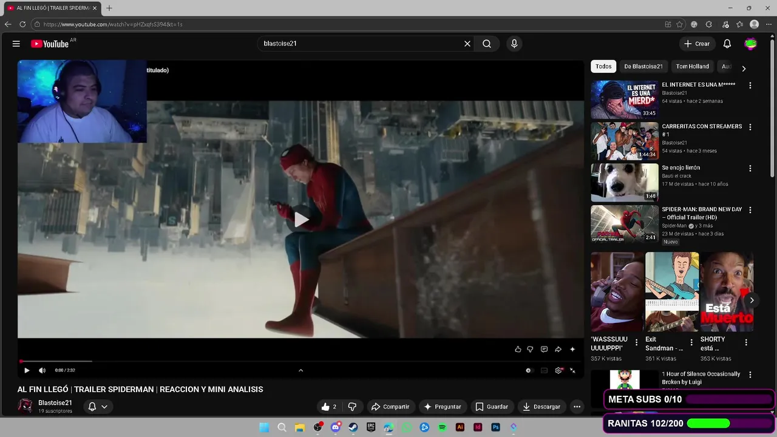Toggle subtitles in the player controls
This screenshot has width=777, height=437.
coord(544,370)
